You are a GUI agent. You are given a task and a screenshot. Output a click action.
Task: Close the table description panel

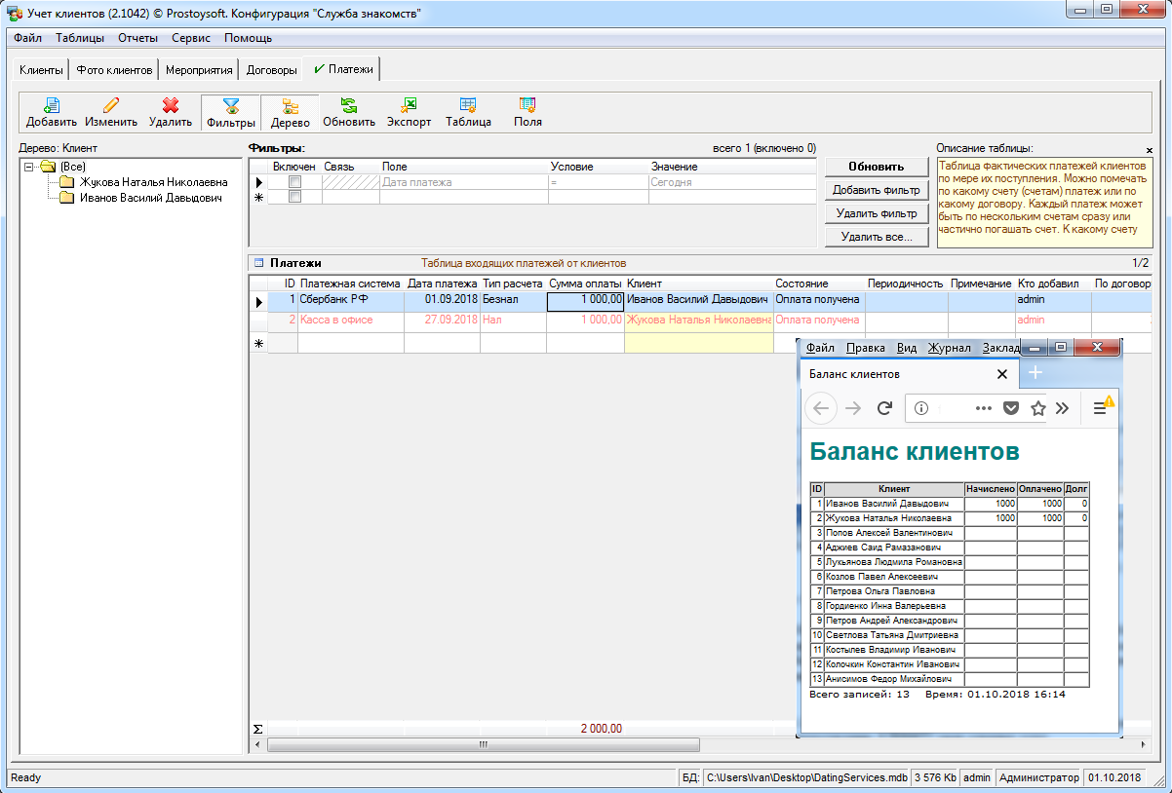[1149, 150]
